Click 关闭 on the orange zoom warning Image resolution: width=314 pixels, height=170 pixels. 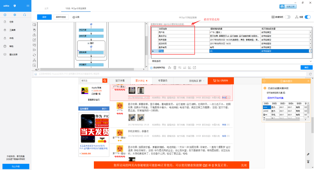click(244, 165)
